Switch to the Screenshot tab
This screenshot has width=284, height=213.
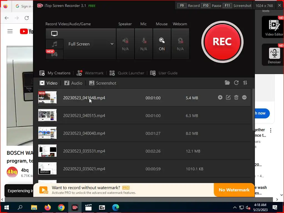[103, 83]
